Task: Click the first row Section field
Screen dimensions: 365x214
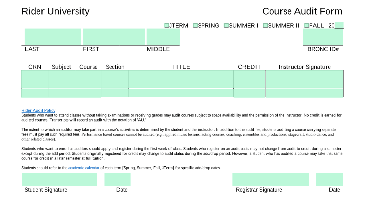Action: click(115, 75)
